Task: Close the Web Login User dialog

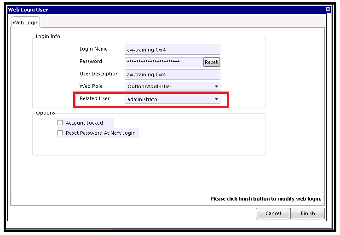Action: click(x=328, y=9)
